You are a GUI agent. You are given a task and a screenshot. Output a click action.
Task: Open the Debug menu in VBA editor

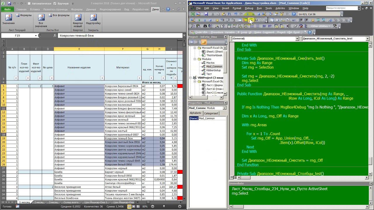tap(249, 8)
